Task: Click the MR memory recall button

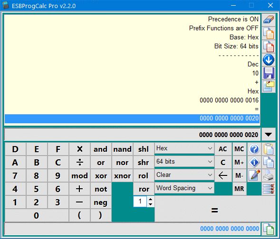Action: pyautogui.click(x=239, y=189)
